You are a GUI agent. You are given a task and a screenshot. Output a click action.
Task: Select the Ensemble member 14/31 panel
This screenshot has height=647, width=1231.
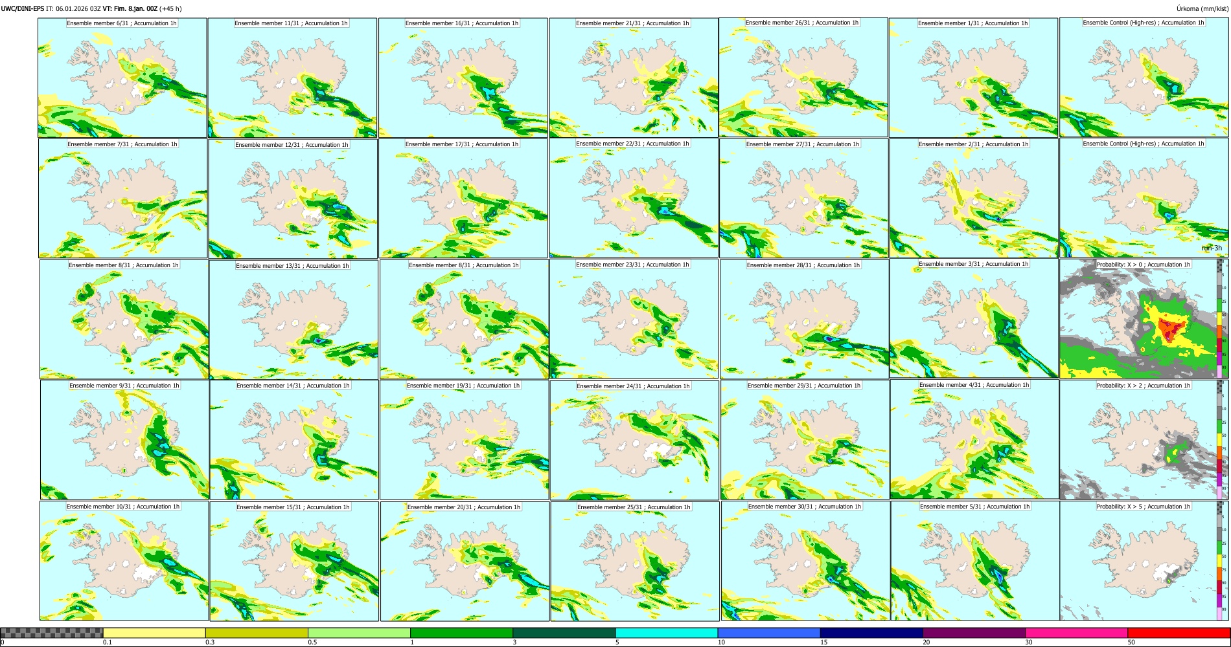click(294, 440)
